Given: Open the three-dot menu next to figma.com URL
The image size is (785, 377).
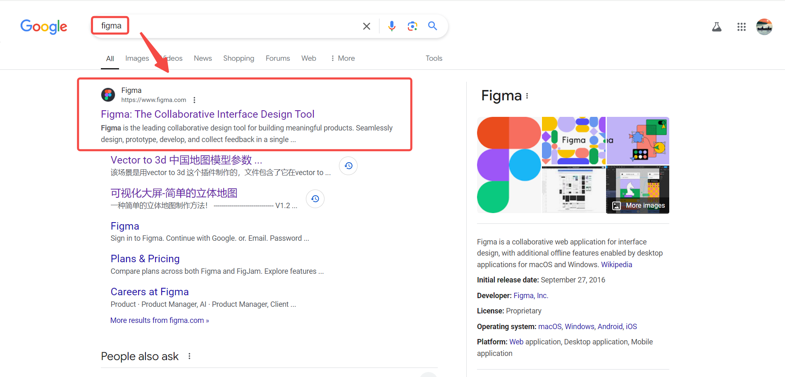Looking at the screenshot, I should (x=194, y=100).
